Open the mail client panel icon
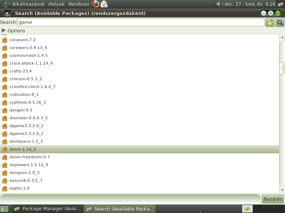Image resolution: width=285 pixels, height=213 pixels. click(104, 4)
